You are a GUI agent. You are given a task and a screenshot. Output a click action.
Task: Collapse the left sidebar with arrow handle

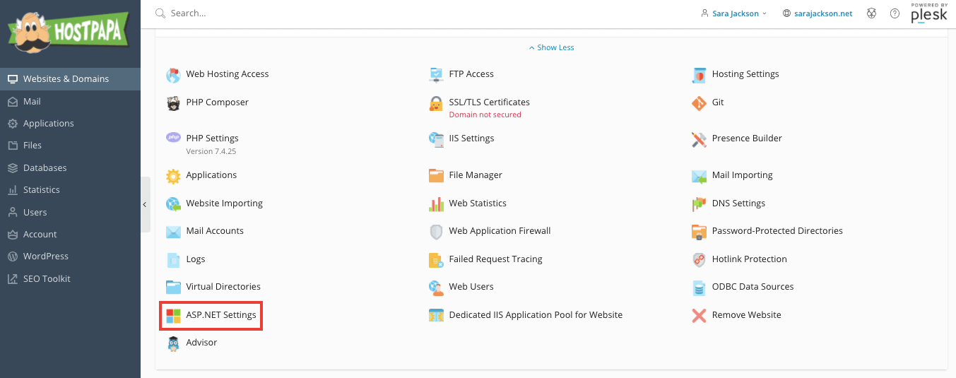(x=145, y=204)
